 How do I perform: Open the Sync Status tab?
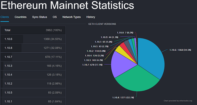(x=40, y=17)
